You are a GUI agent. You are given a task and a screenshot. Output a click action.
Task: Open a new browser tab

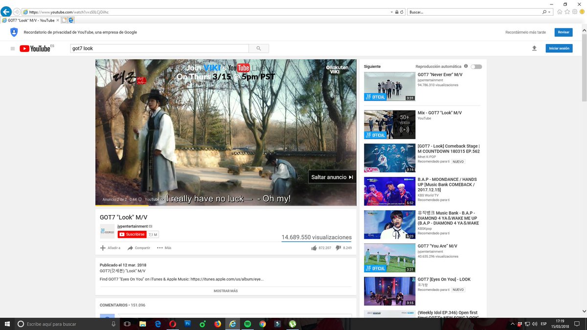click(65, 21)
